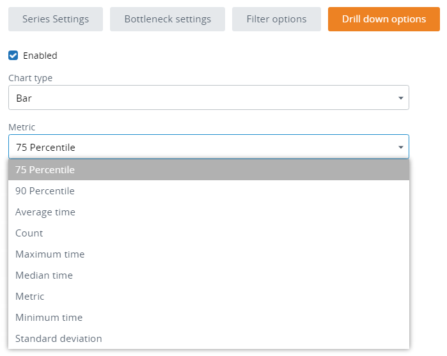Viewport: 447px width, 356px height.
Task: Open the Chart type dropdown showing Bar
Action: pos(198,98)
